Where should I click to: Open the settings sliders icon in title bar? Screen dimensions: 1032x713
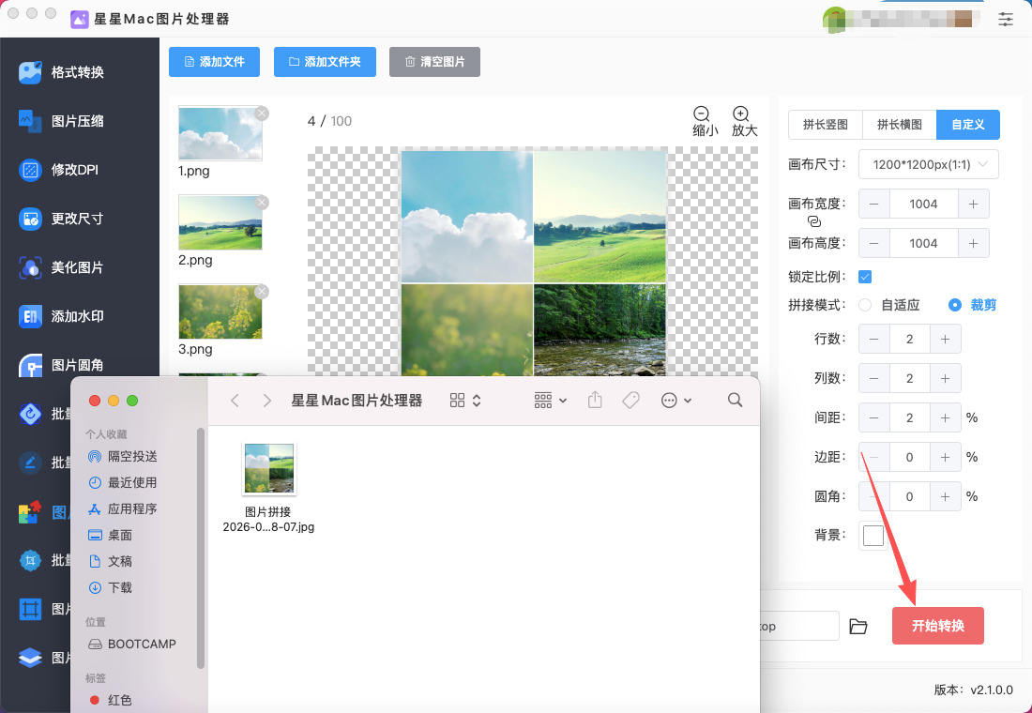click(1006, 19)
